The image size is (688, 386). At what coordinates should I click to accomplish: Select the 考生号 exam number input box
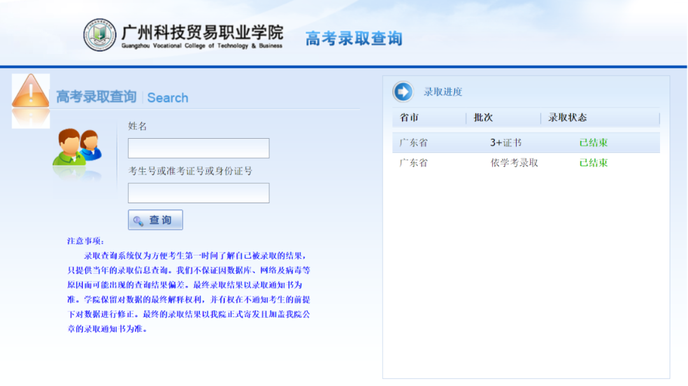(x=198, y=193)
